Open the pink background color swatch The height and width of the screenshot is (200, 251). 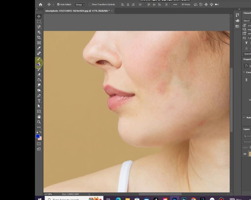40,139
